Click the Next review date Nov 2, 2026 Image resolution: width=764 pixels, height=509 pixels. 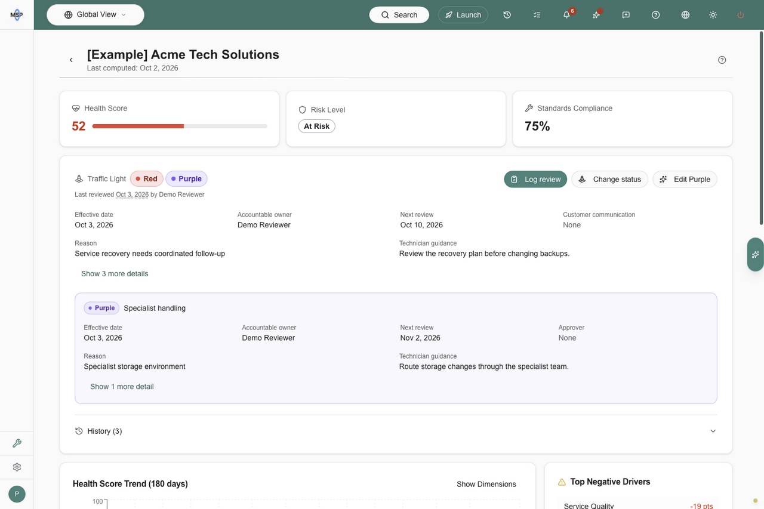coord(420,338)
